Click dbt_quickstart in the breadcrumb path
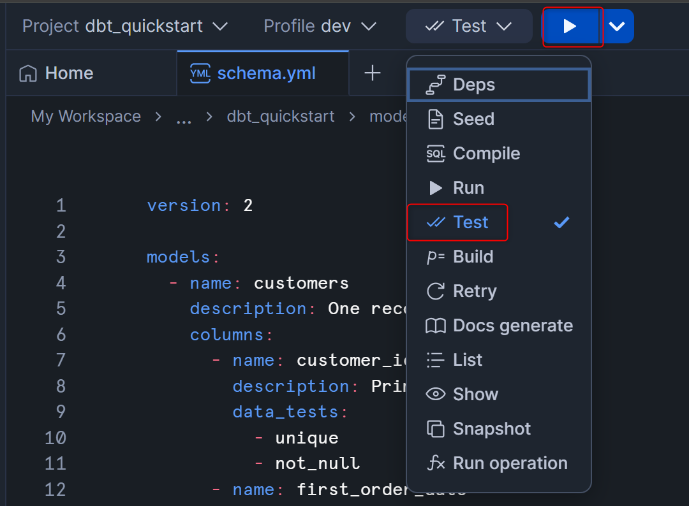Viewport: 689px width, 506px height. pyautogui.click(x=281, y=117)
